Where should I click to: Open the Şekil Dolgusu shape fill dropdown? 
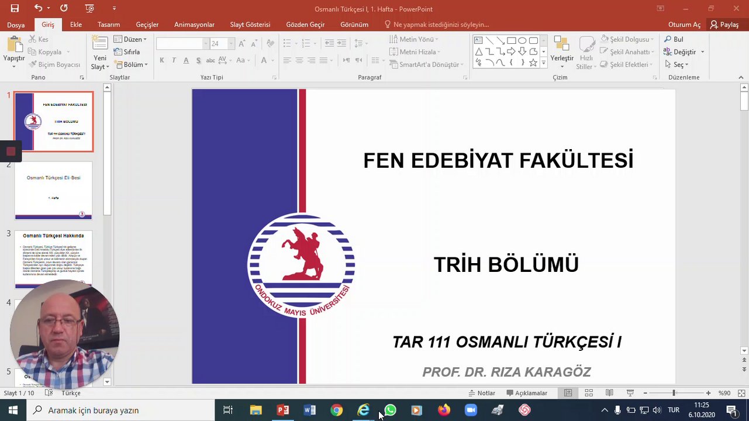(627, 39)
